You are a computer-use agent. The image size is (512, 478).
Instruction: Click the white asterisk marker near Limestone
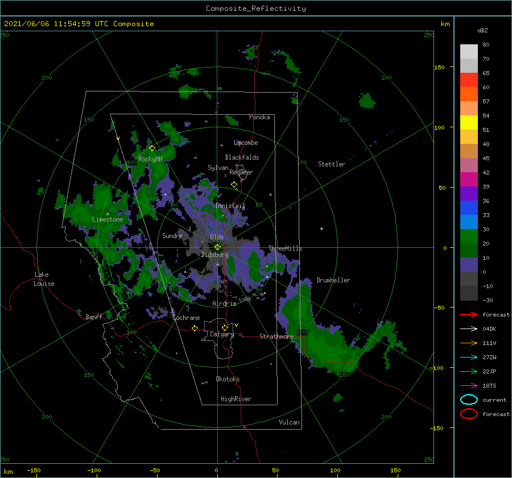[108, 214]
